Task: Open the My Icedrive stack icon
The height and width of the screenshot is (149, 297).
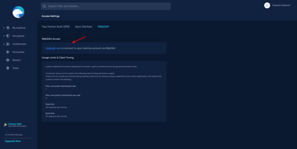Action: point(8,28)
